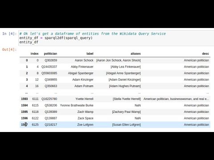Select cell Q538206
The height and width of the screenshot is (160, 214).
pos(51,105)
